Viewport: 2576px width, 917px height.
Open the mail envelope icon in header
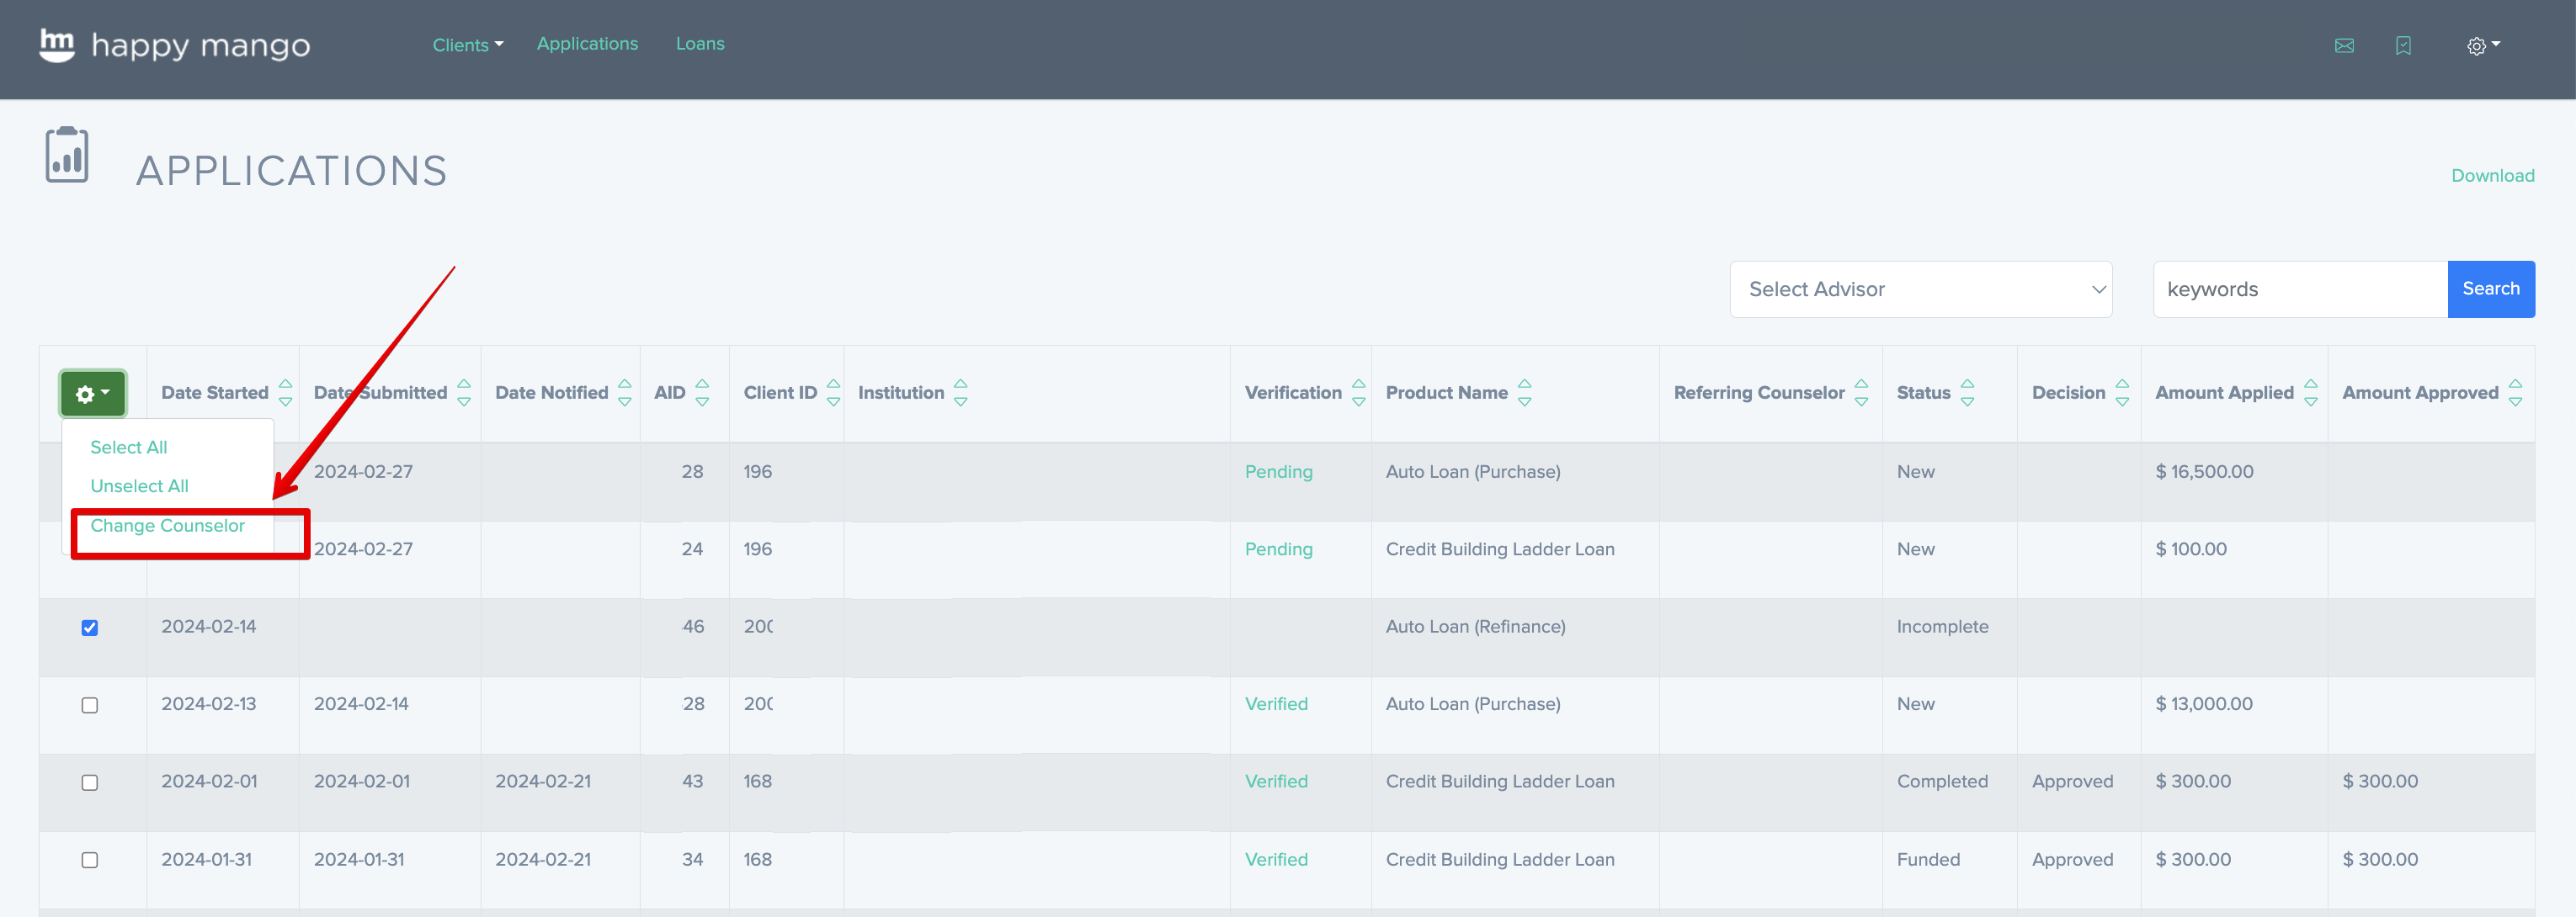point(2344,45)
